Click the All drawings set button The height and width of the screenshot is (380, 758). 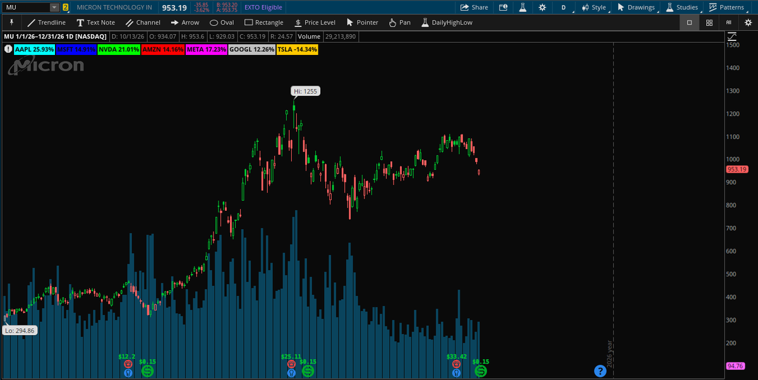point(728,22)
